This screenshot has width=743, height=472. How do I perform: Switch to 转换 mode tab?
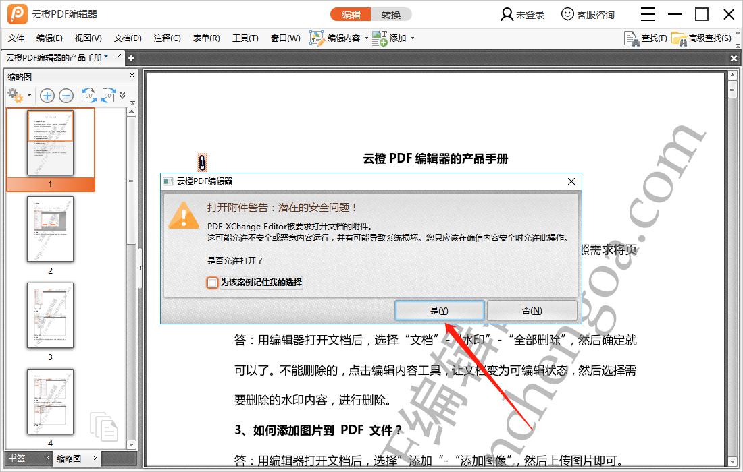click(x=391, y=15)
